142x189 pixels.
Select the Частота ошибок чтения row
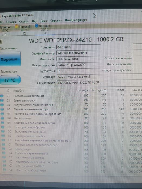coord(71,96)
